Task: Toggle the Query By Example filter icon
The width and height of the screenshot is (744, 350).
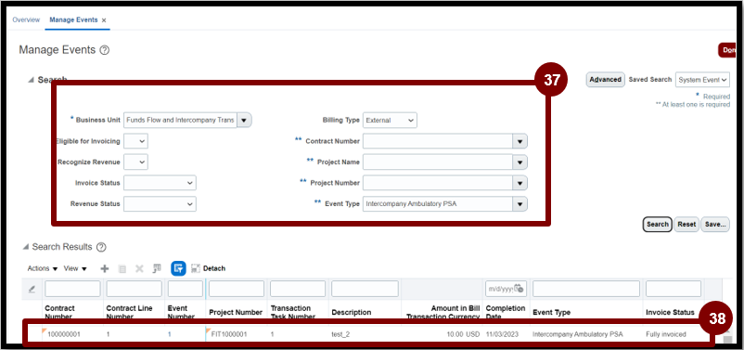Action: (x=178, y=269)
